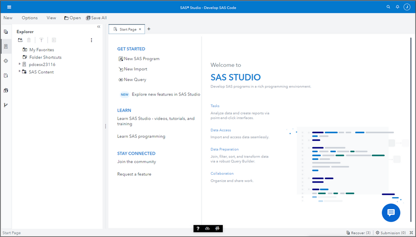The image size is (416, 237).
Task: Collapse the Explorer navigation pane
Action: pos(99,27)
